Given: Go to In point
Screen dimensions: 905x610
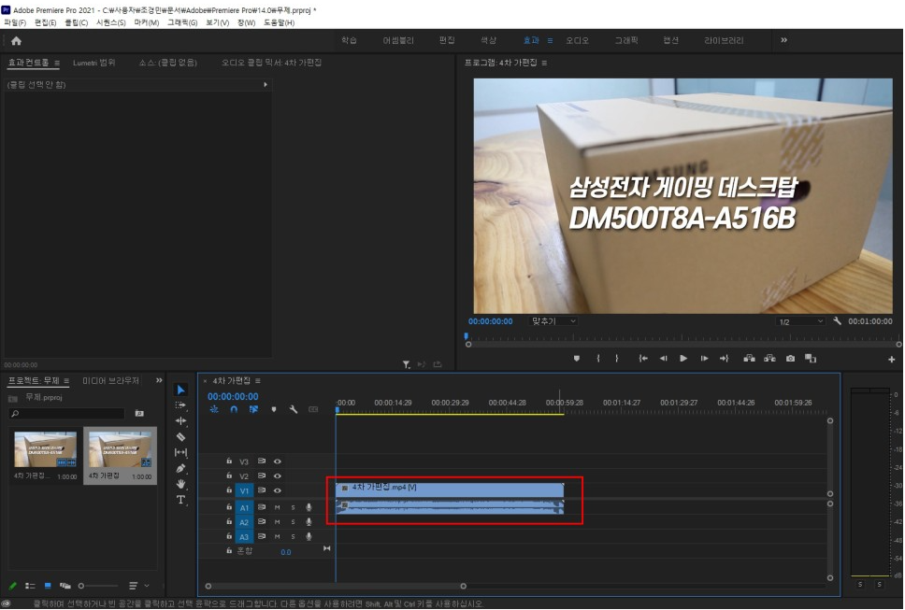Looking at the screenshot, I should [643, 359].
